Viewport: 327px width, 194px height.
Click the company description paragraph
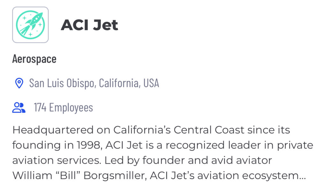pyautogui.click(x=163, y=153)
